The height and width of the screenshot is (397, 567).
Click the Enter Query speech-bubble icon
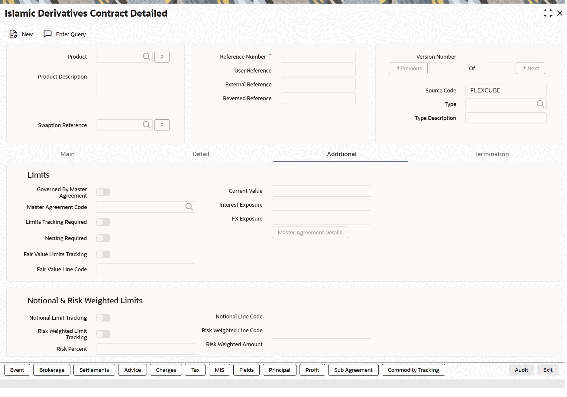(47, 34)
